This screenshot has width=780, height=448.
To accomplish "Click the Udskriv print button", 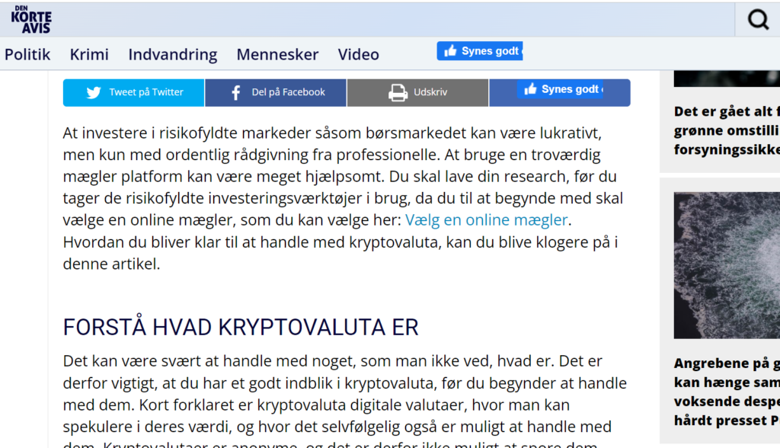I will [x=418, y=93].
